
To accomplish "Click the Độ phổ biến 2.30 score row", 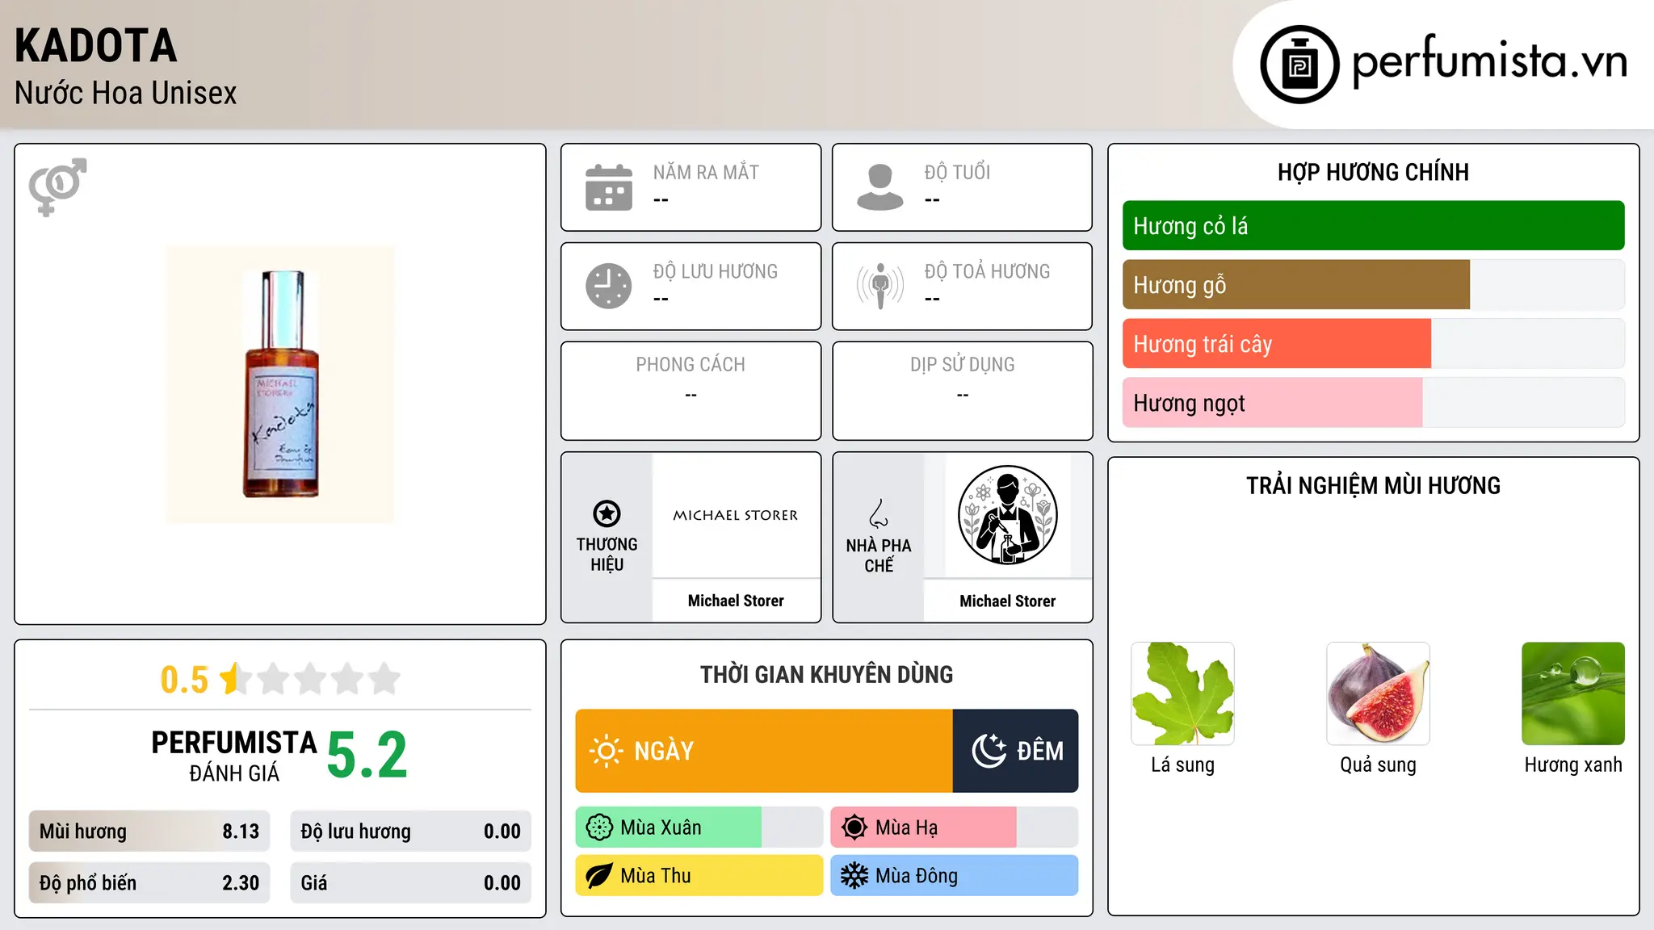I will 149,883.
